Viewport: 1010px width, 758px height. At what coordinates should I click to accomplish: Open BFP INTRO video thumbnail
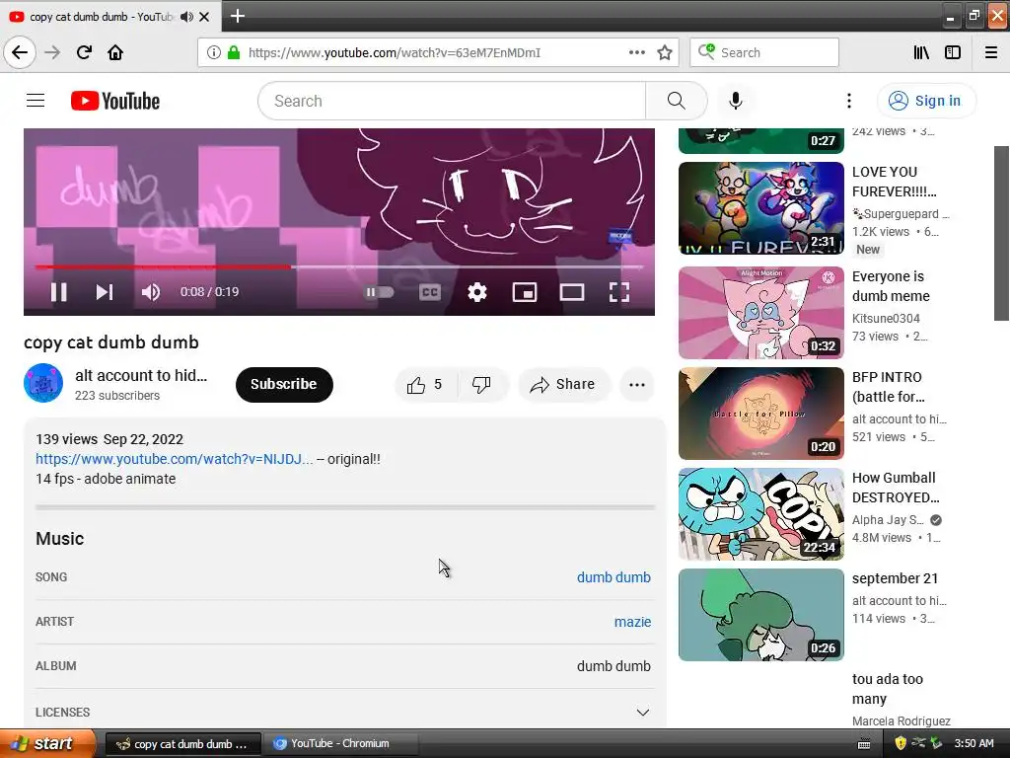760,414
